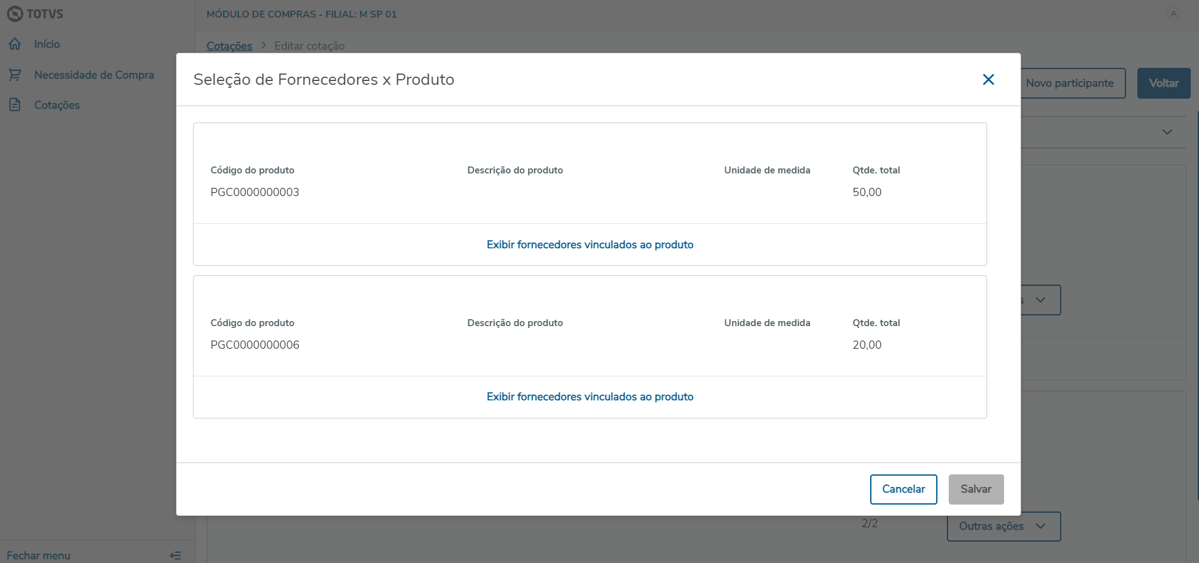Expand the partially hidden dropdown behind dialog

point(1041,300)
